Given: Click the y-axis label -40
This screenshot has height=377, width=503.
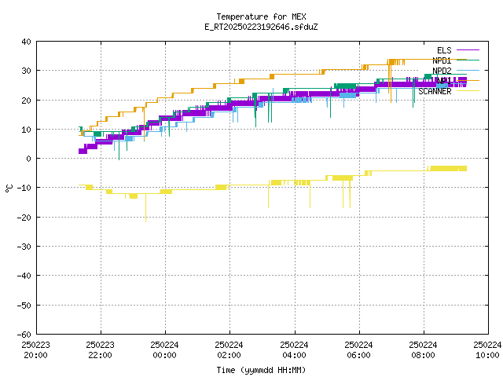Looking at the screenshot, I should 24,276.
